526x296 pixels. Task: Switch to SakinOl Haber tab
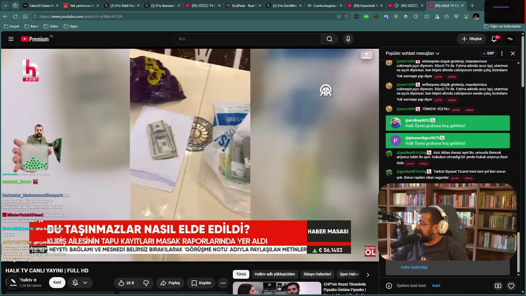pos(41,6)
